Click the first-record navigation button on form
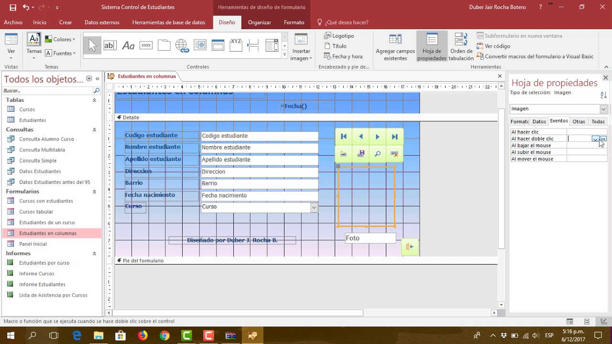The height and width of the screenshot is (344, 612). tap(343, 137)
